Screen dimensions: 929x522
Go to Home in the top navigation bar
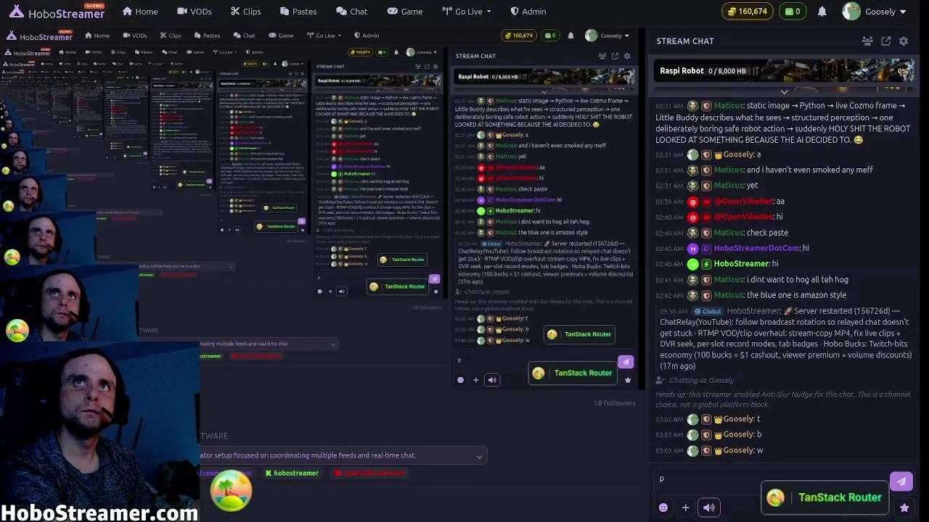[x=140, y=12]
